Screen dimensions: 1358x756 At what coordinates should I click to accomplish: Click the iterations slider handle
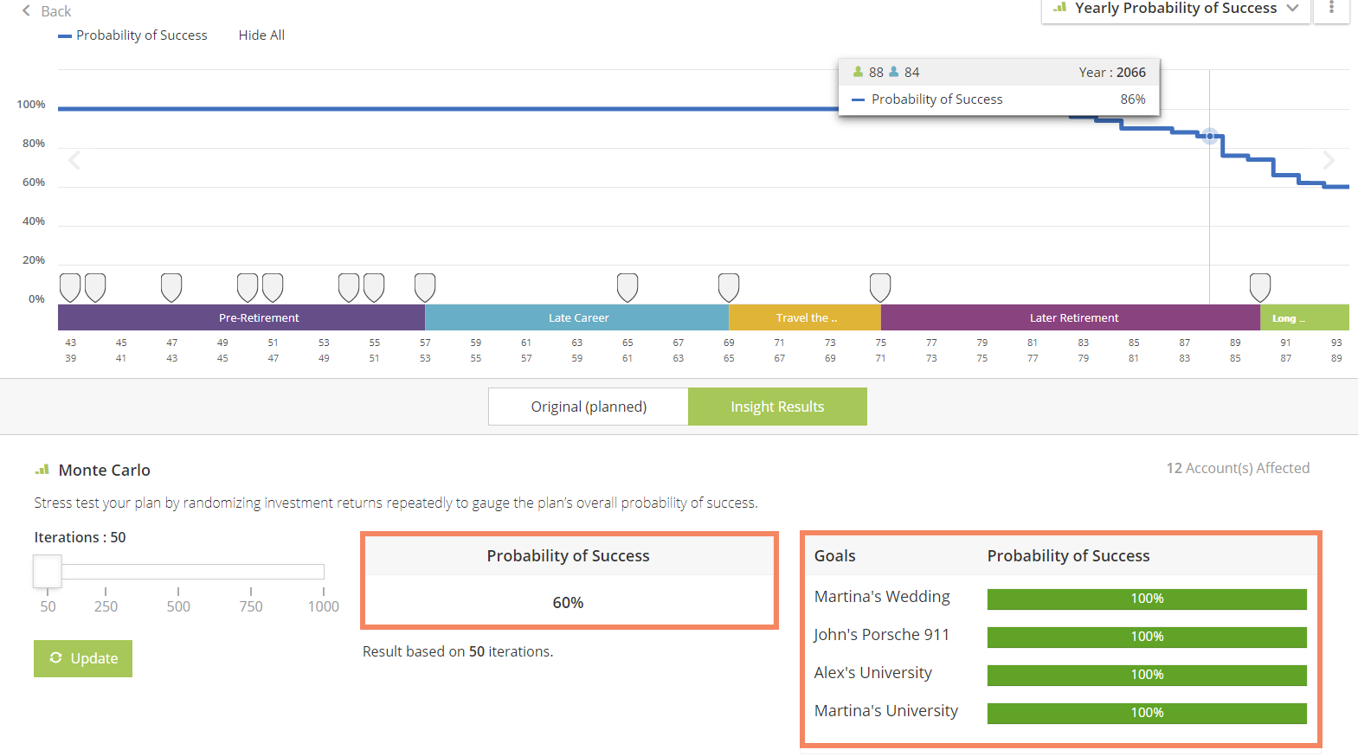point(48,571)
